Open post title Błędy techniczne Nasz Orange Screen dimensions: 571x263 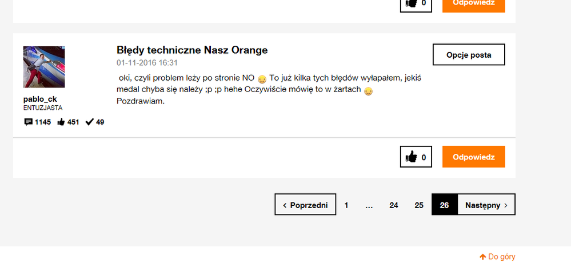tap(192, 50)
